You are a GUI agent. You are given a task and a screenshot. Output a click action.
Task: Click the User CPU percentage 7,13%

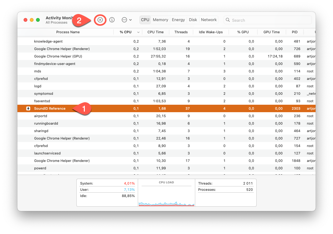pos(129,190)
